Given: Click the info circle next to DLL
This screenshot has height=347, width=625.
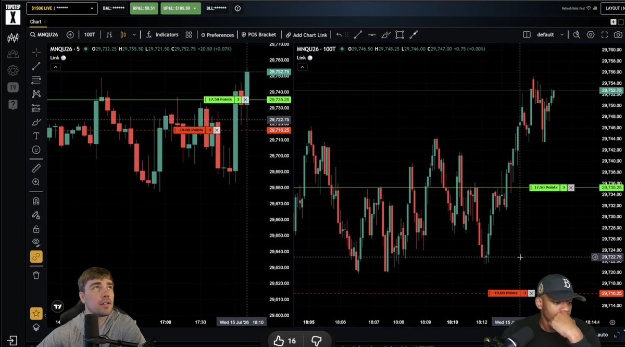Looking at the screenshot, I should pos(238,8).
